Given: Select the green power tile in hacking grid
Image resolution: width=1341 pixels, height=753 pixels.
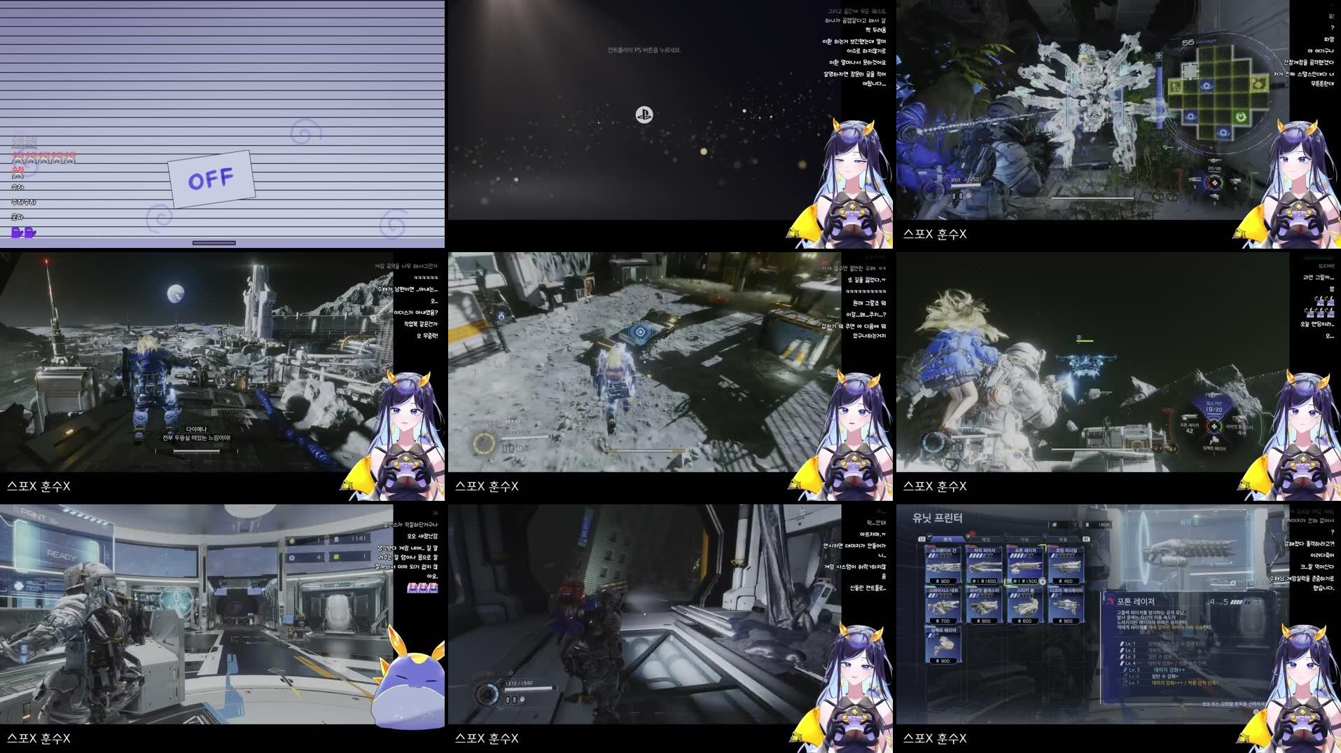Looking at the screenshot, I should [1241, 117].
